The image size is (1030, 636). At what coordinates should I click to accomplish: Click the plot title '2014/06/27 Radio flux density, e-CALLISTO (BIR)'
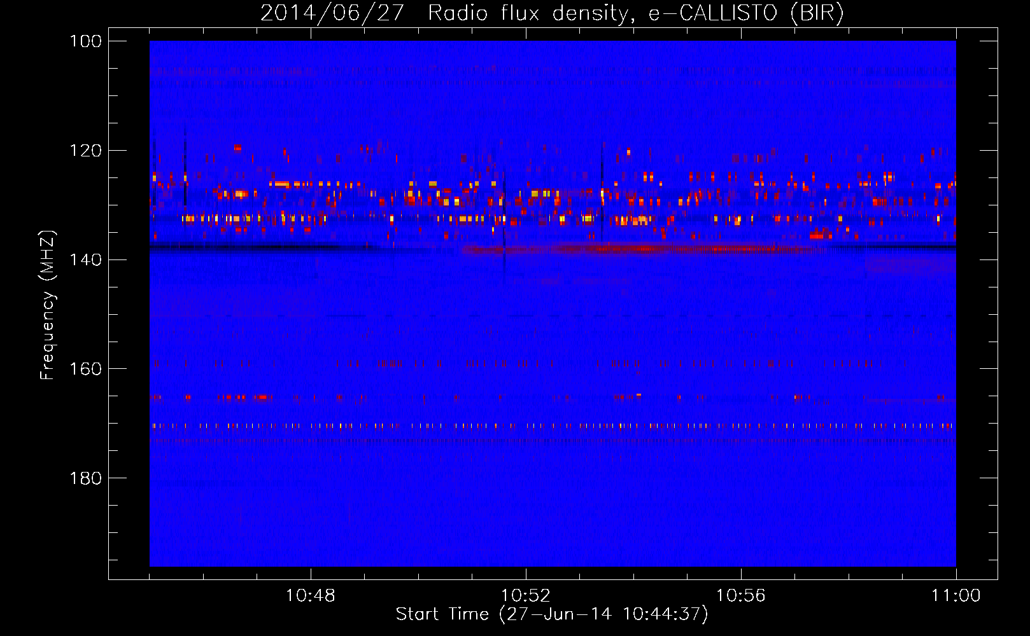(x=552, y=13)
